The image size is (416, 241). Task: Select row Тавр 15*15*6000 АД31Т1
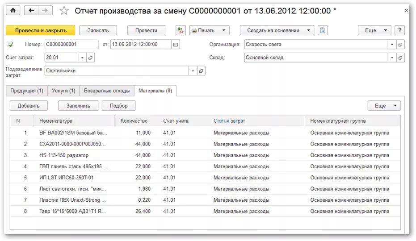click(x=206, y=211)
